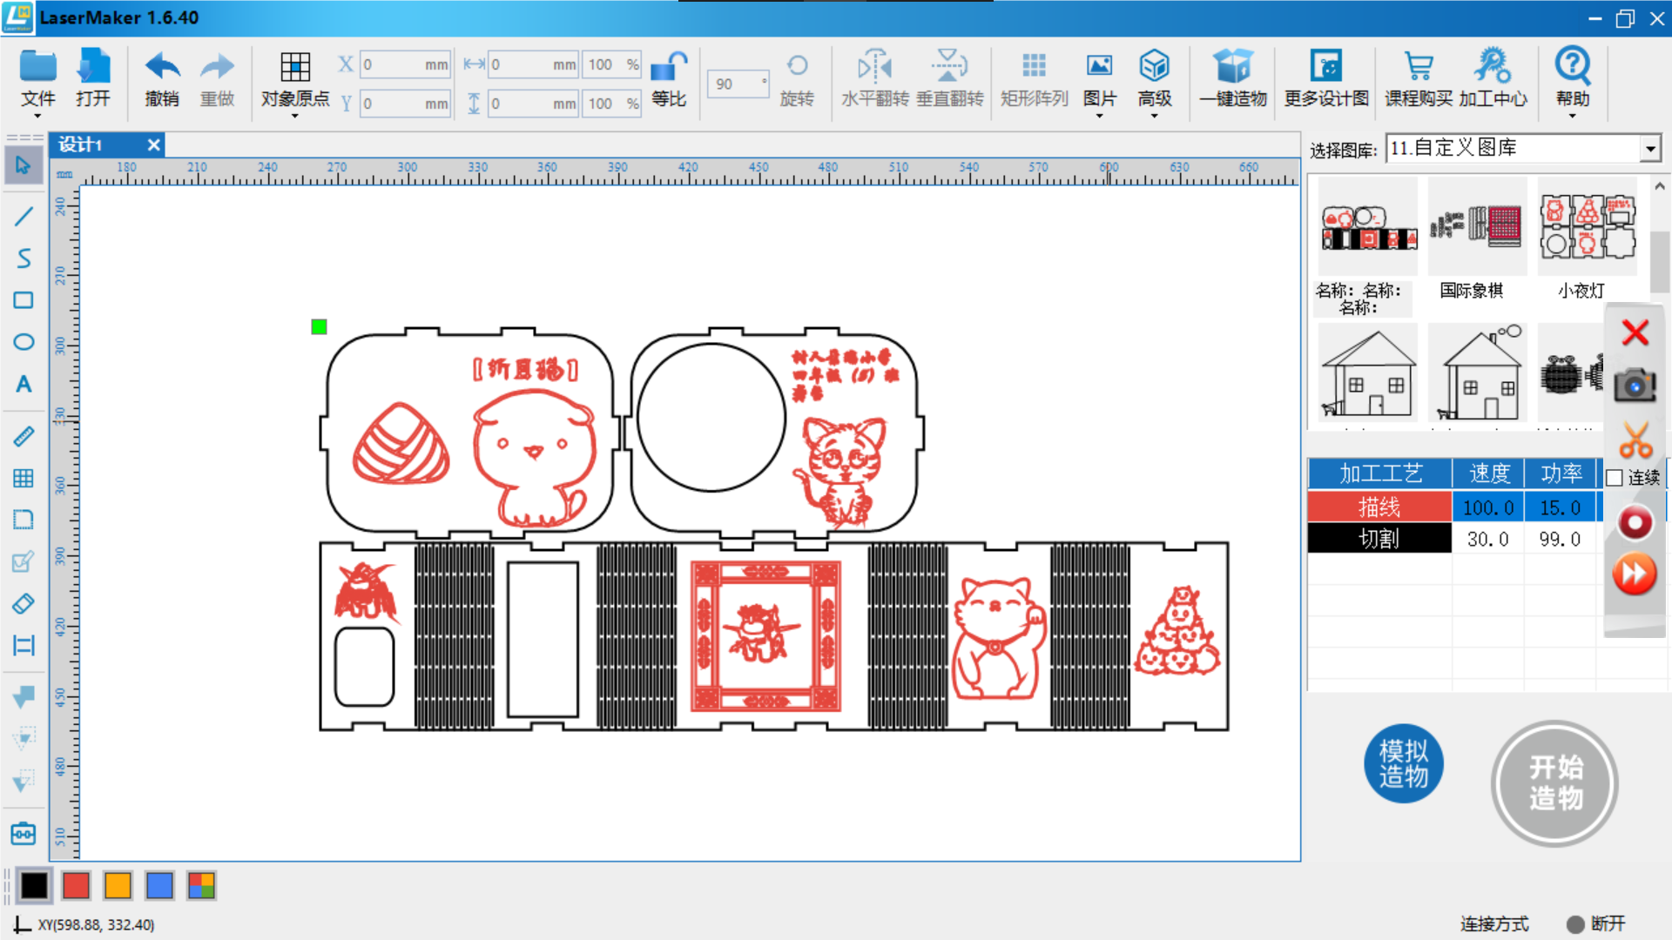Flip vertically with 垂直翻转
This screenshot has height=940, width=1672.
point(949,79)
